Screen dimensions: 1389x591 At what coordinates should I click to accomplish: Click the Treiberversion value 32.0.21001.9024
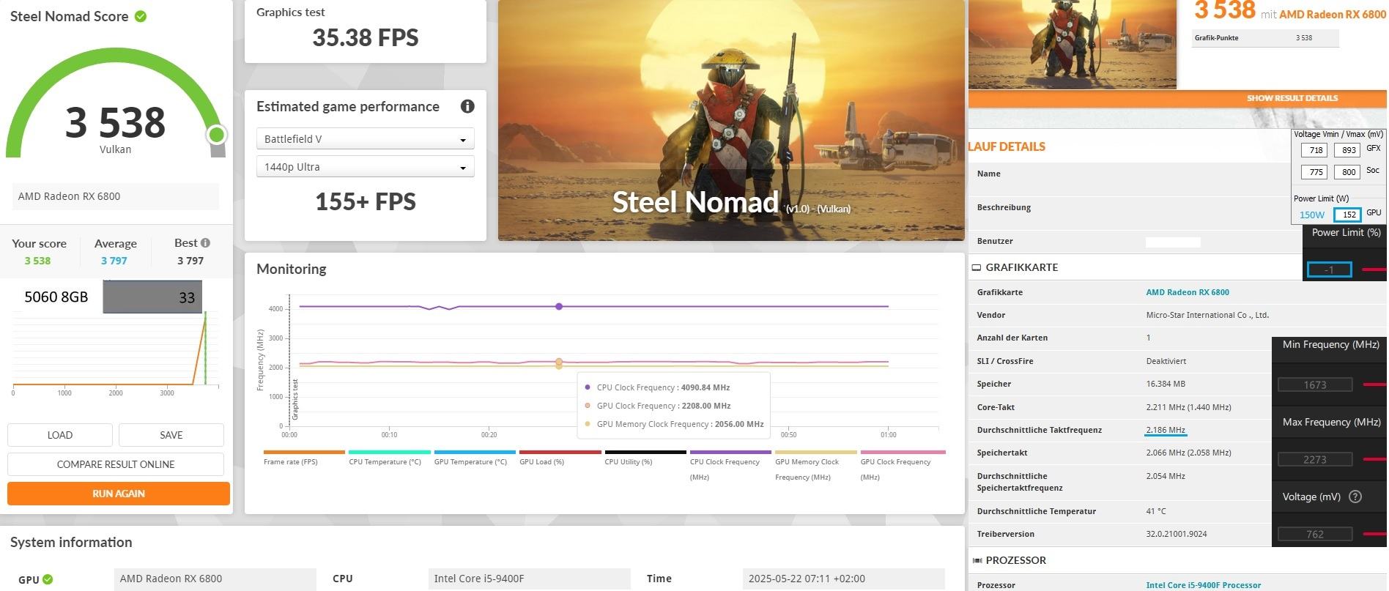coord(1177,534)
